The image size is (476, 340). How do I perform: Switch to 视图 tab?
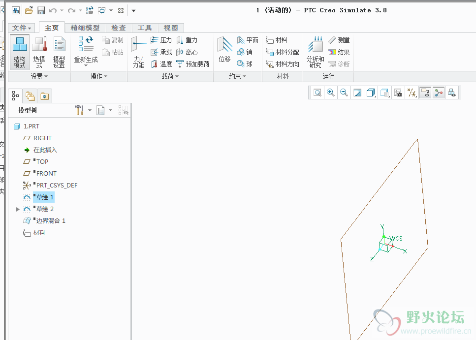(x=171, y=28)
